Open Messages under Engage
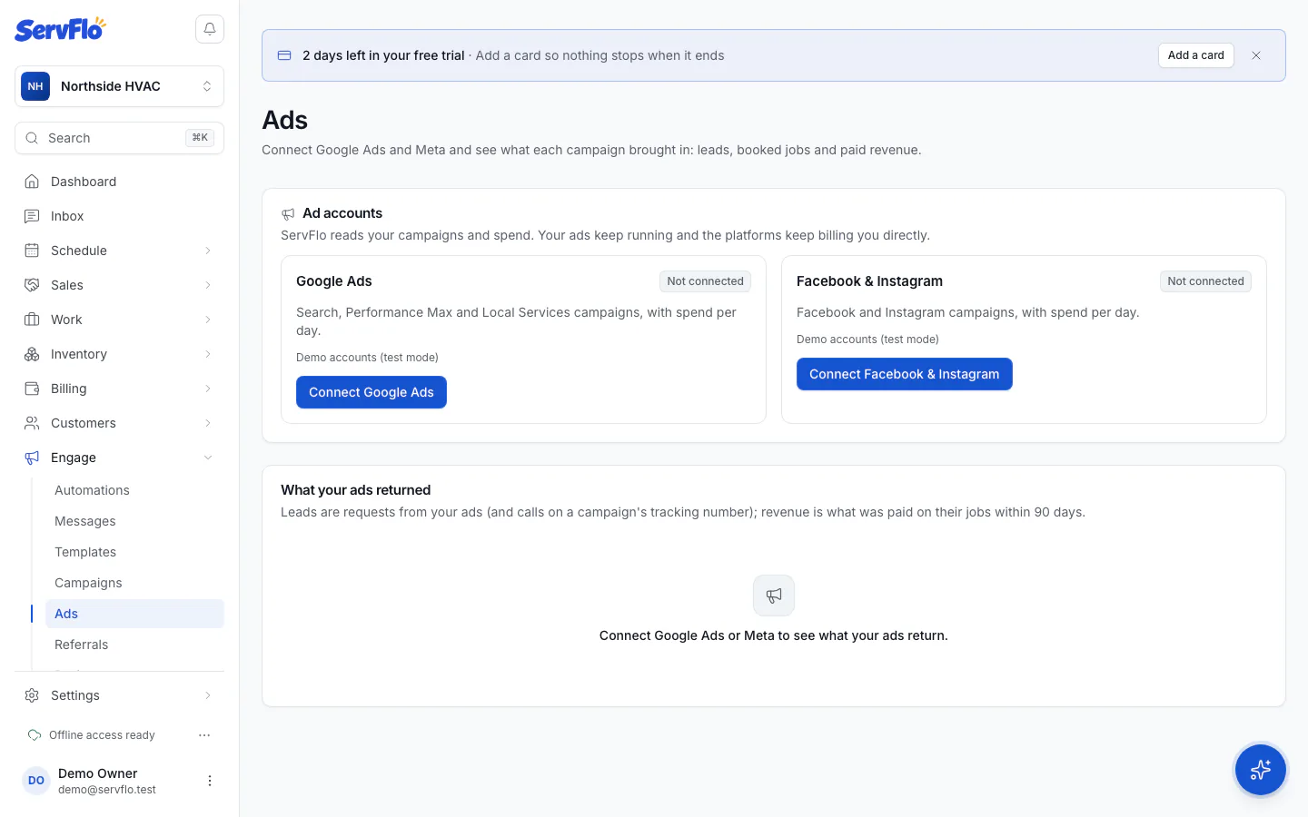This screenshot has width=1308, height=817. tap(134, 521)
